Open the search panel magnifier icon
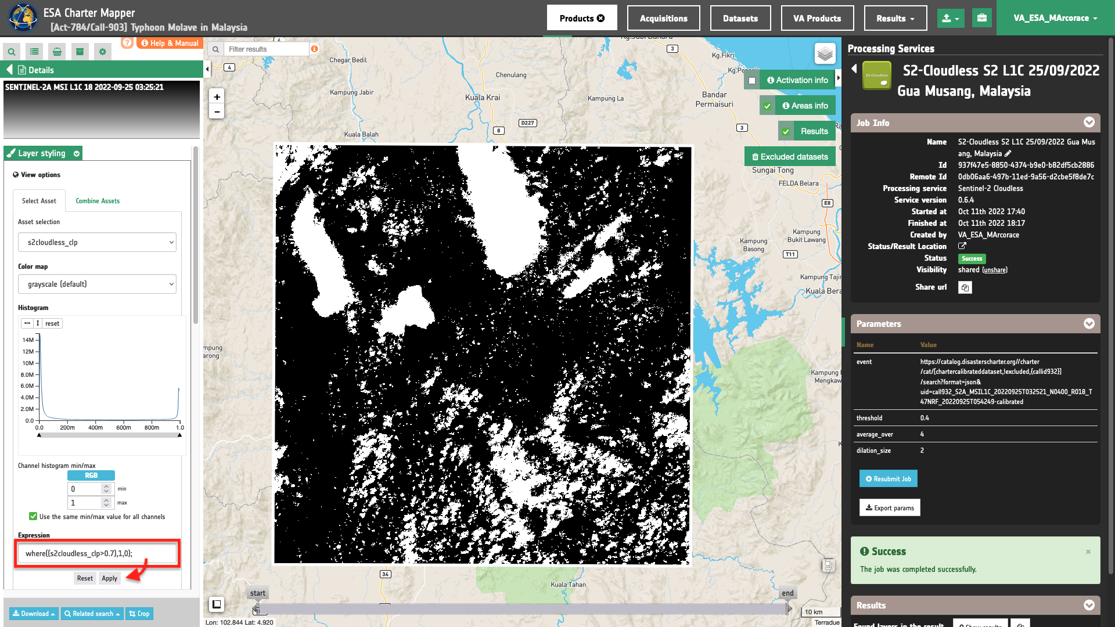The height and width of the screenshot is (627, 1115). (x=12, y=52)
